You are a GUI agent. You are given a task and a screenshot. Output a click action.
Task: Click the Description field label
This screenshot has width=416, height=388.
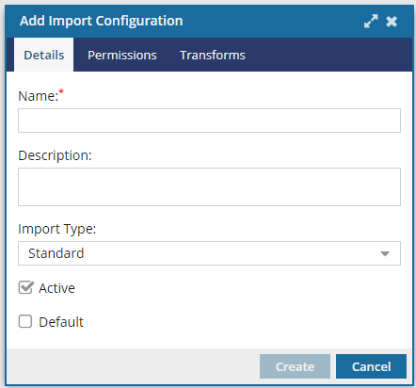(55, 155)
